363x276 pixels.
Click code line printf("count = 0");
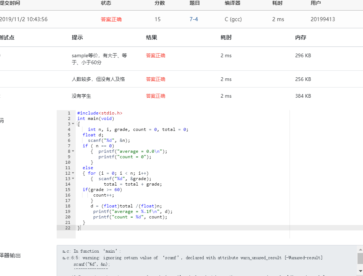pyautogui.click(x=125, y=156)
